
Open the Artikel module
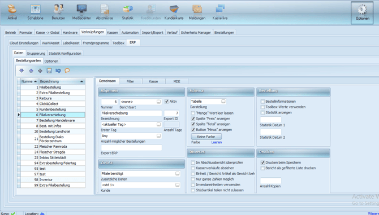coord(12,12)
